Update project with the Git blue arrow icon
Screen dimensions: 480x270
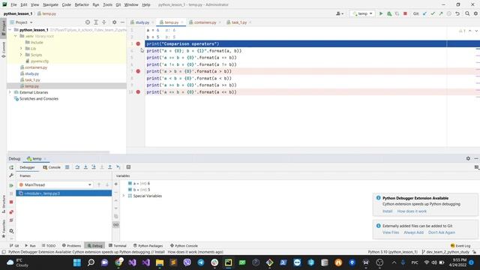pos(424,13)
